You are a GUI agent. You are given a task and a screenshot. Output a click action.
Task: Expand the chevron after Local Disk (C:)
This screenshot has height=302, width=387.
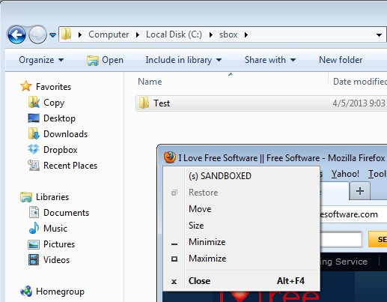211,34
